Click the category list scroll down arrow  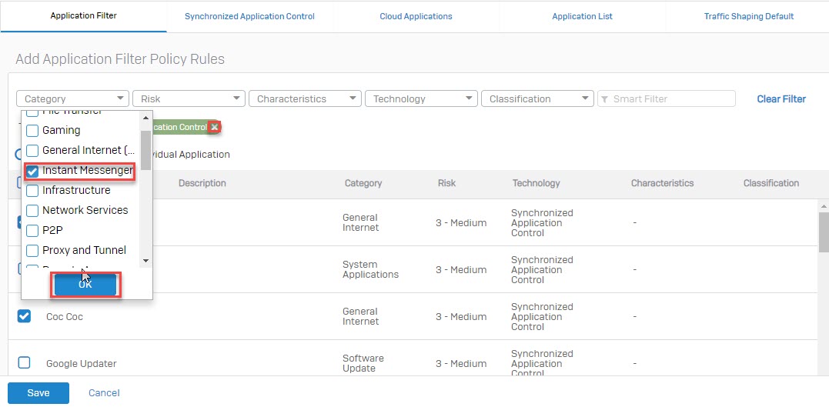tap(146, 261)
